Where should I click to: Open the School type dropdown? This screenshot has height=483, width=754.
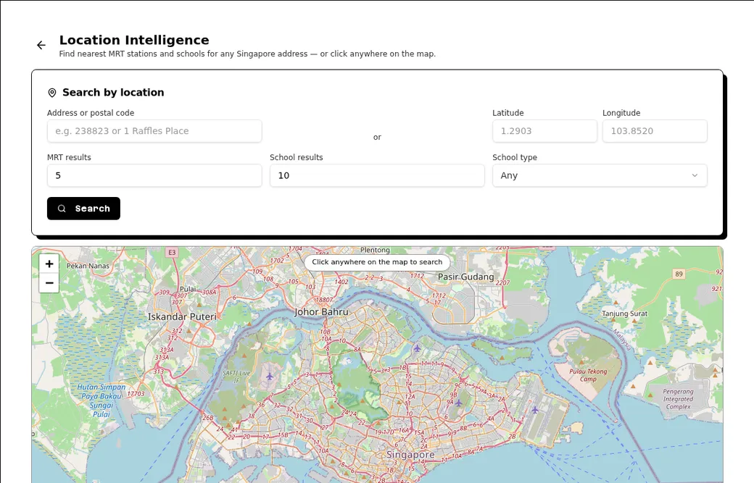600,175
